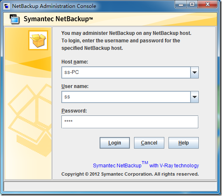Click the 'Password:' label
This screenshot has width=222, height=196.
click(74, 111)
